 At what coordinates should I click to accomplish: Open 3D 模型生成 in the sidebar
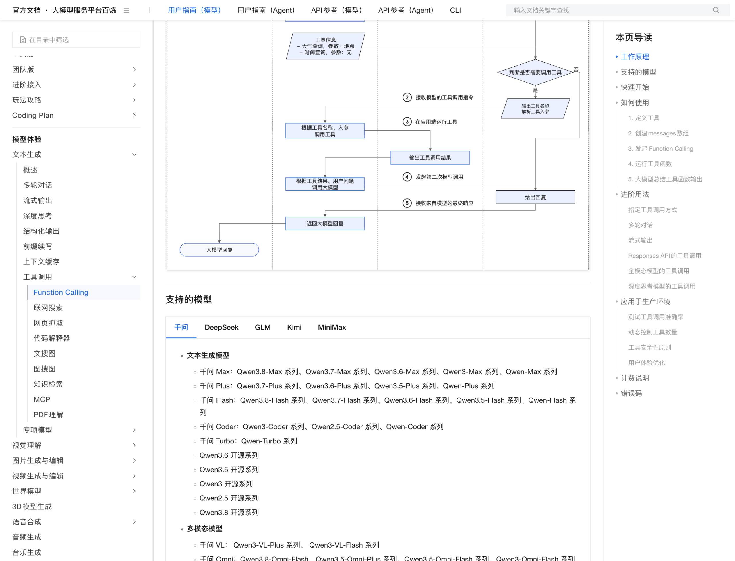(x=32, y=506)
